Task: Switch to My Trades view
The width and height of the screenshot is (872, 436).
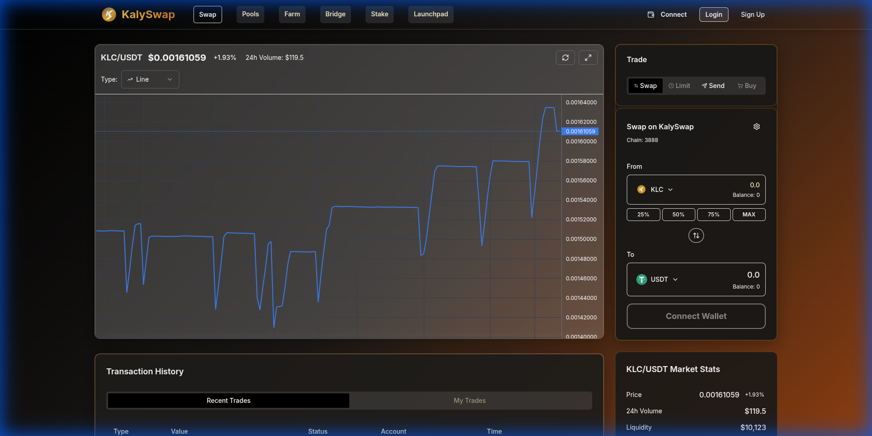Action: coord(470,401)
